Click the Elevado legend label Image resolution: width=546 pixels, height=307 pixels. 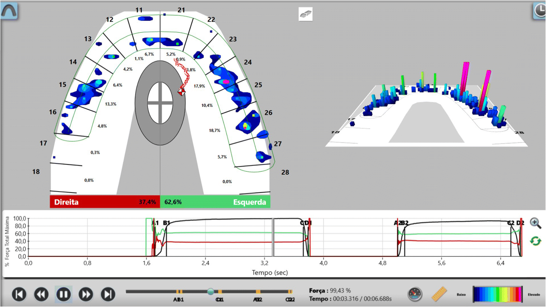[534, 294]
